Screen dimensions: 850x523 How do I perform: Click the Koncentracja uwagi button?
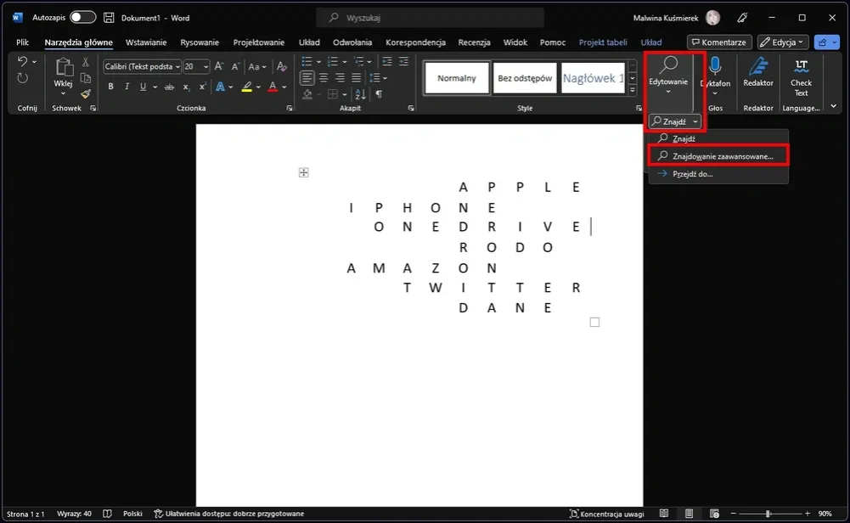click(x=606, y=514)
